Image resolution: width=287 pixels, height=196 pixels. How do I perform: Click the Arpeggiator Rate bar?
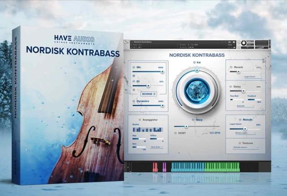pyautogui.click(x=139, y=147)
